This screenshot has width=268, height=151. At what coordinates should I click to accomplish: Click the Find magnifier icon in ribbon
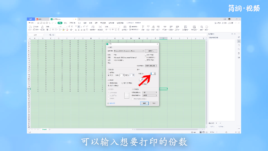[202, 27]
